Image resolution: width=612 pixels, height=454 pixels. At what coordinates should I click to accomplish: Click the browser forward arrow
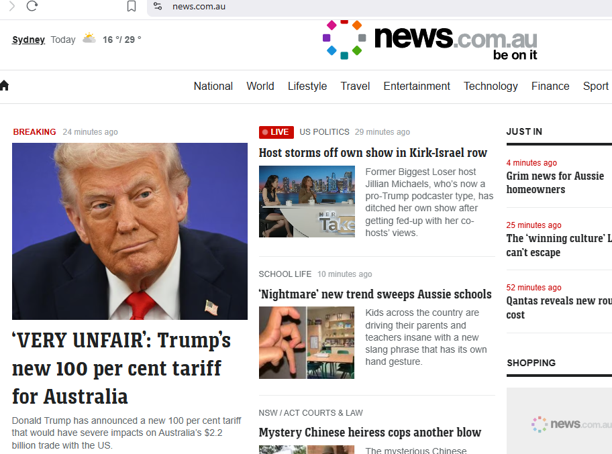click(11, 6)
